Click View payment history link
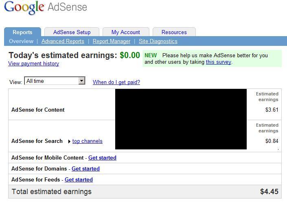Viewport: 287px width, 203px height. click(x=34, y=63)
